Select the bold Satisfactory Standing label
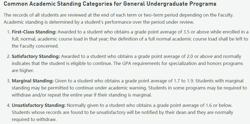The height and width of the screenshot is (124, 250). [36, 57]
